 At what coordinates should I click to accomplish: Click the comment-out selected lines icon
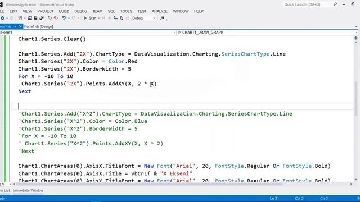click(x=50, y=18)
